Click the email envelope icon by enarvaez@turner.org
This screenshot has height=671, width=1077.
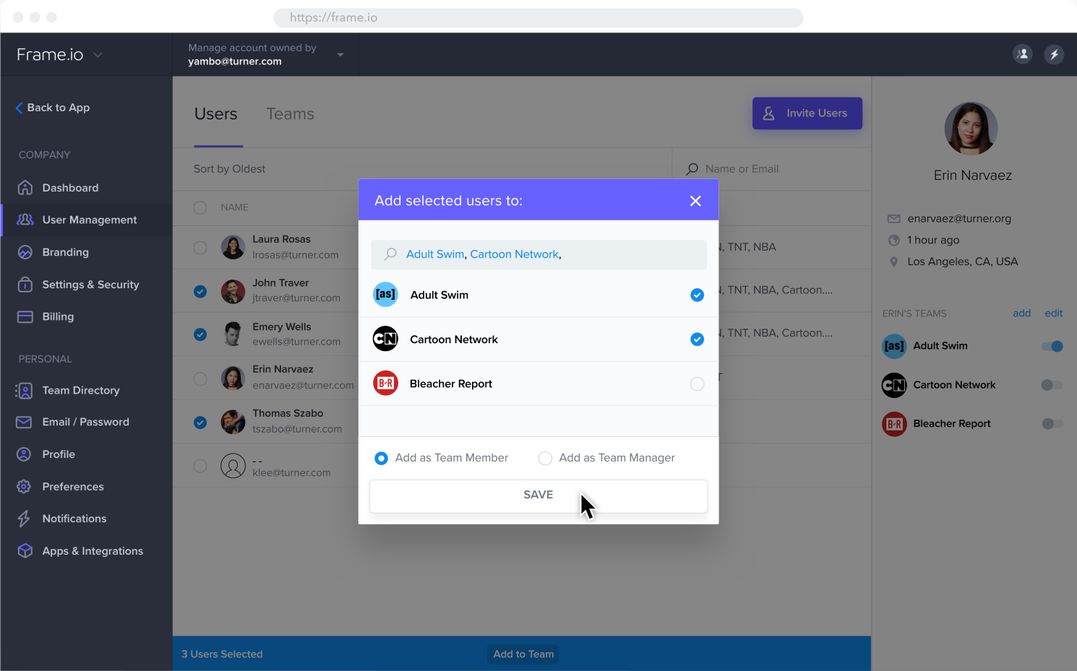(894, 219)
